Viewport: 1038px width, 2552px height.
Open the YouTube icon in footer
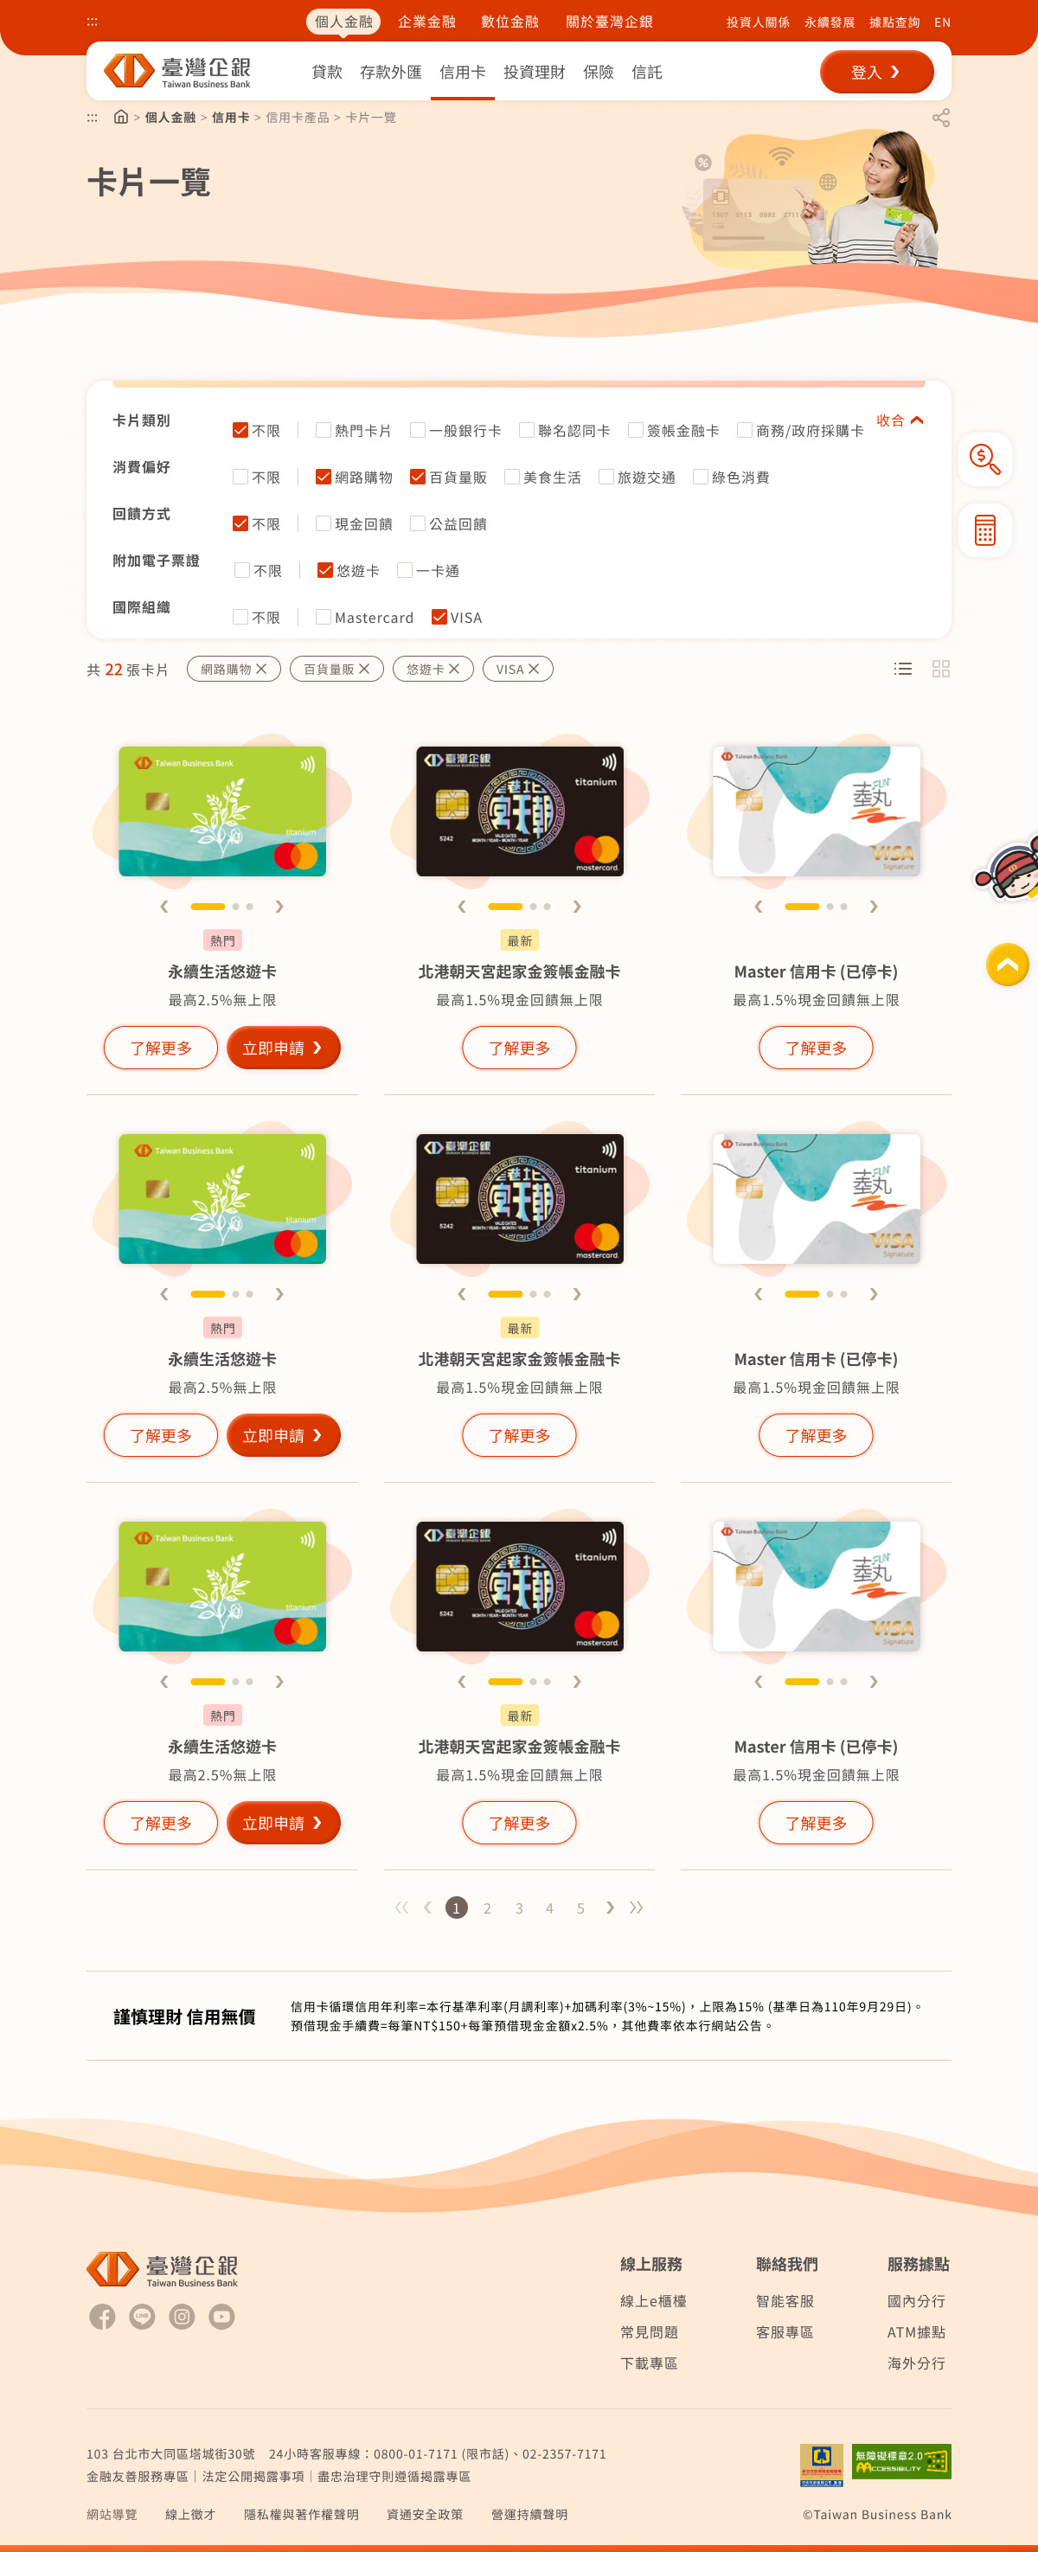coord(221,2316)
